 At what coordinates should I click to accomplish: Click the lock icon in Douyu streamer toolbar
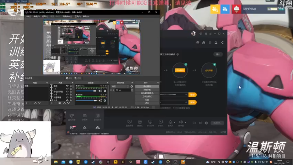204,43
